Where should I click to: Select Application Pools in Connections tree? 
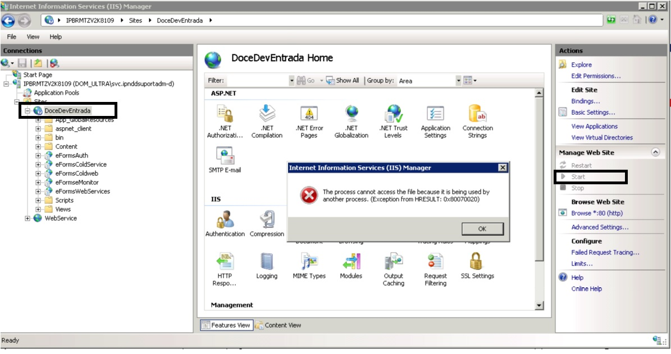click(x=56, y=93)
